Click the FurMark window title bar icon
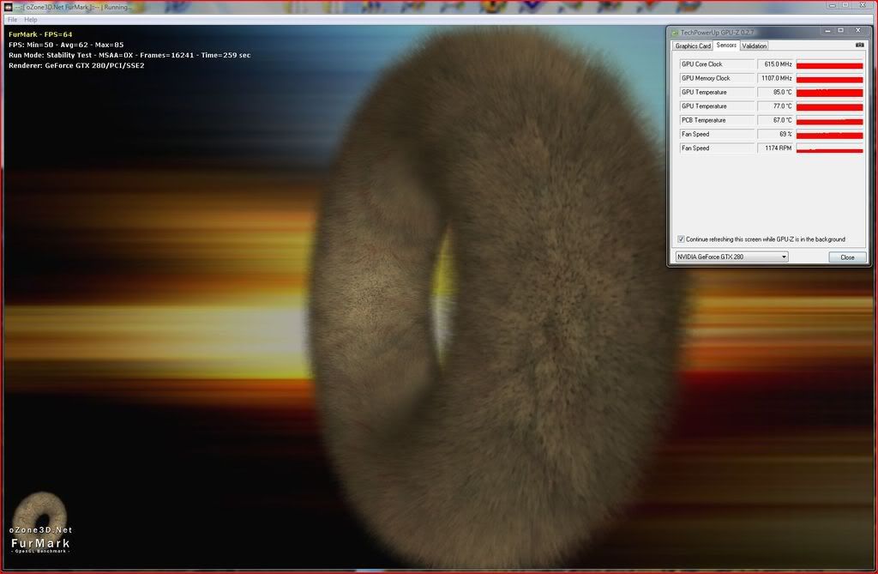 point(9,7)
